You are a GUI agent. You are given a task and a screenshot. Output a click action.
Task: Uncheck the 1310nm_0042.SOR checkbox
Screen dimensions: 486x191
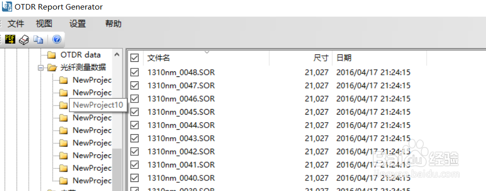click(x=134, y=152)
